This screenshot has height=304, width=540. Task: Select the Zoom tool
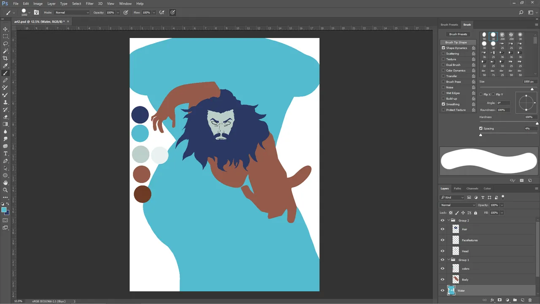click(x=5, y=190)
